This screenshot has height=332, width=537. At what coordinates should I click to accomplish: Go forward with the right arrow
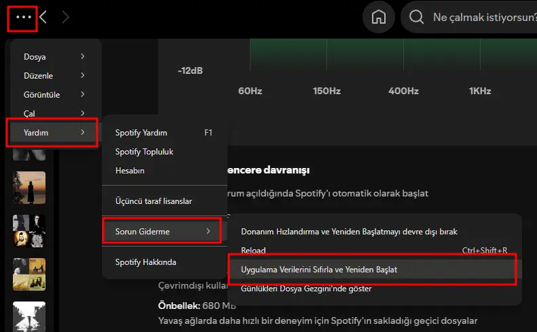click(x=66, y=17)
